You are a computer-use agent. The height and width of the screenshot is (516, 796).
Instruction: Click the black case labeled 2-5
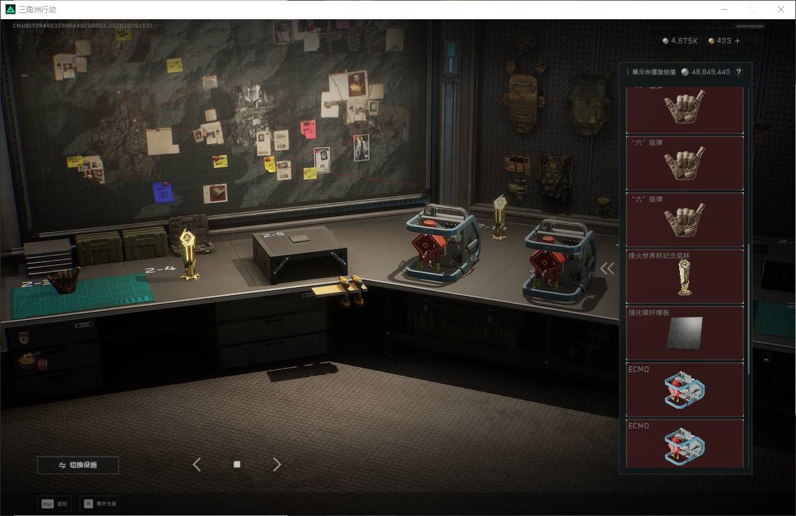299,254
